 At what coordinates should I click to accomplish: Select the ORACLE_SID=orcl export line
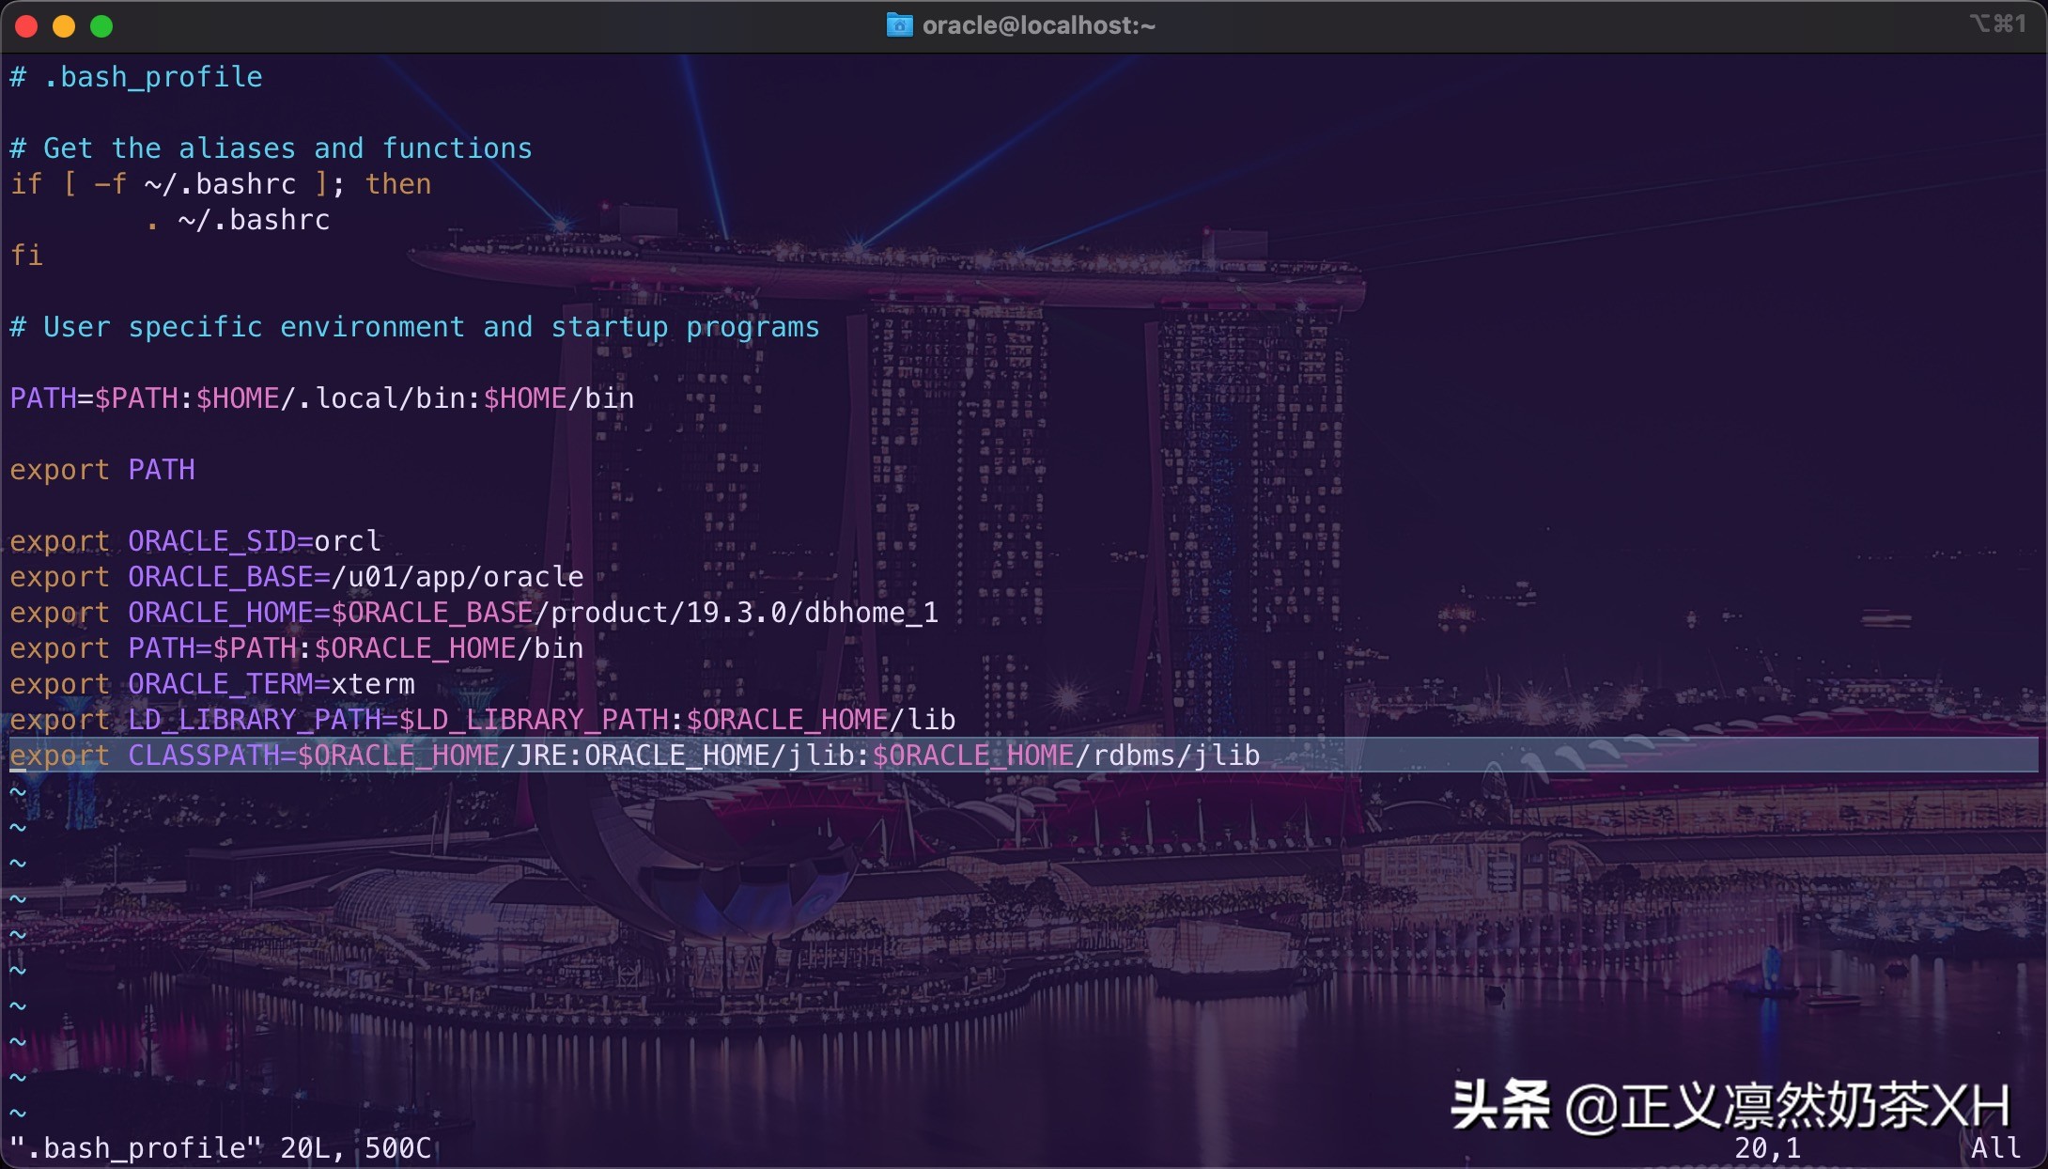point(194,540)
